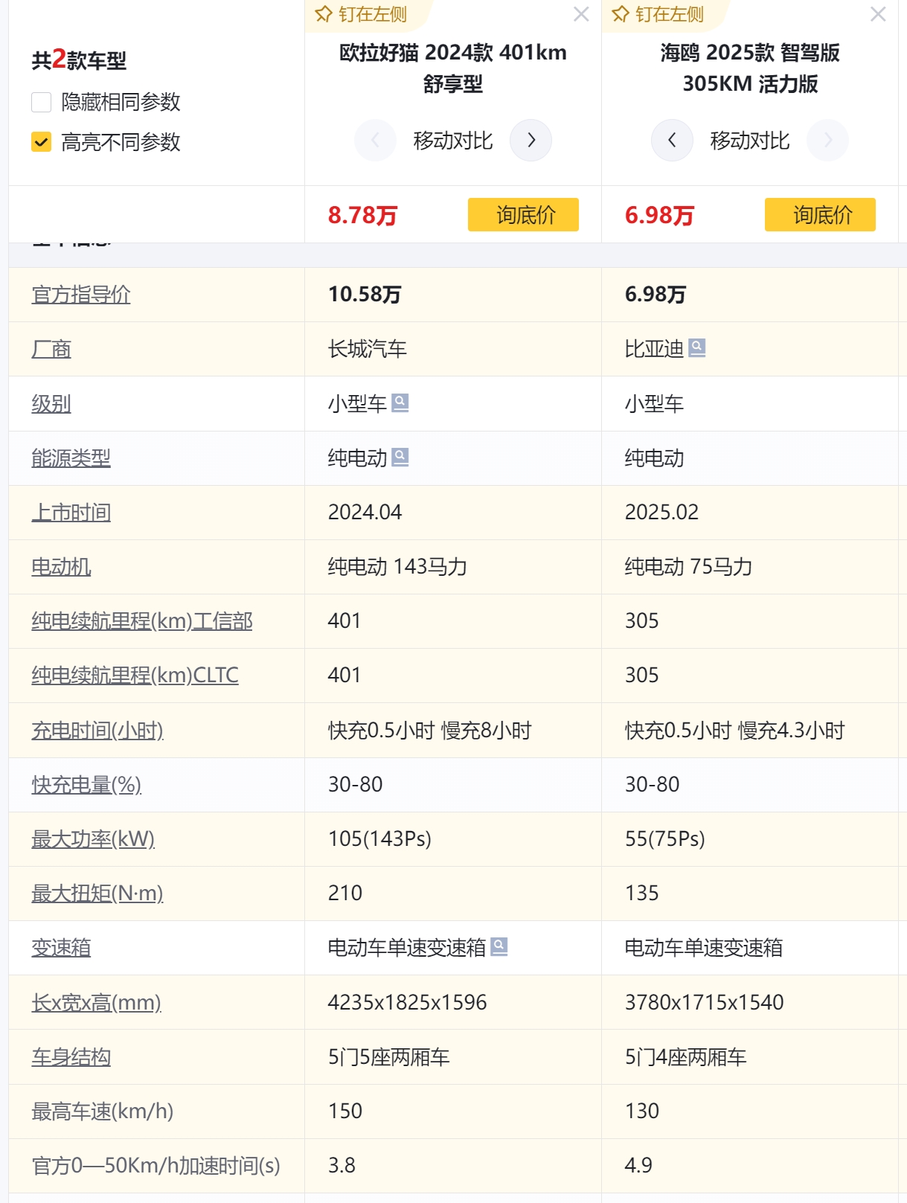
Task: Uncheck the 高亮不同参数 checkbox
Action: 42,142
